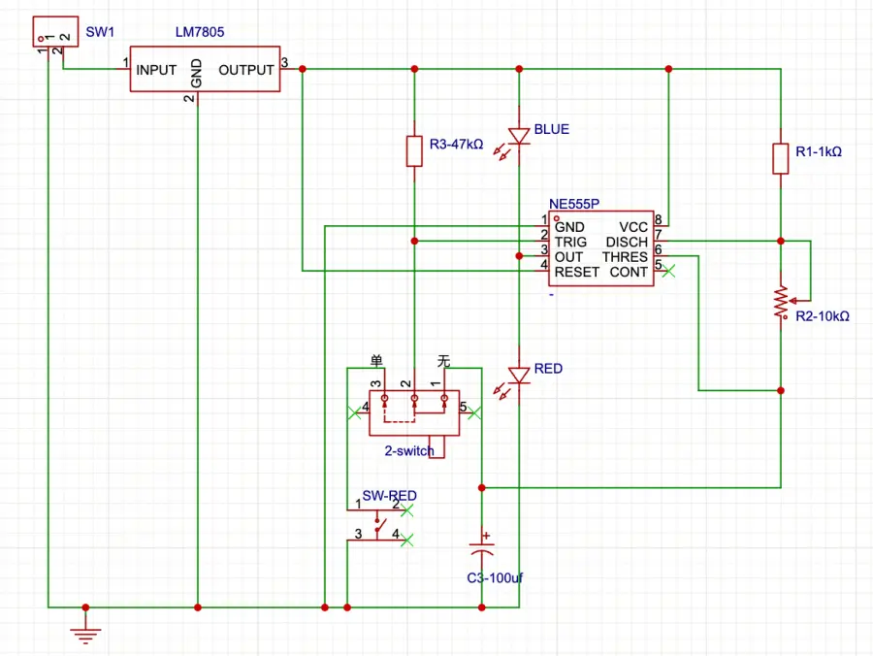Click the ground symbol at bottom left

85,634
